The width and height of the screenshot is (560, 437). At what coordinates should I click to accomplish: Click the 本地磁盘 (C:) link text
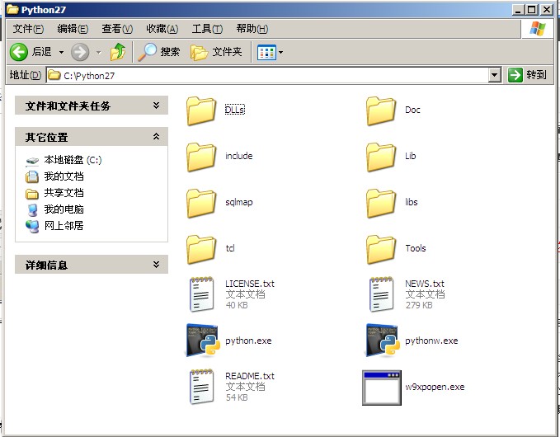[73, 160]
